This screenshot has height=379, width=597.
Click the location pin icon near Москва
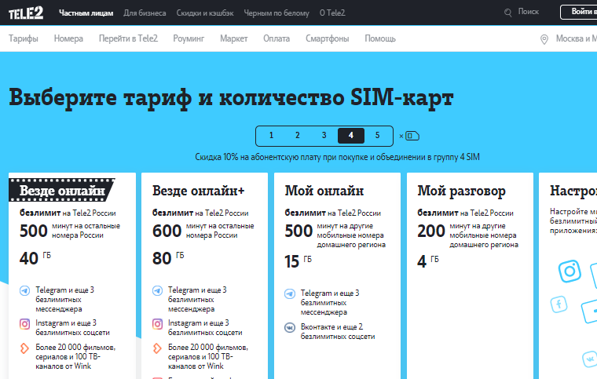pyautogui.click(x=544, y=39)
